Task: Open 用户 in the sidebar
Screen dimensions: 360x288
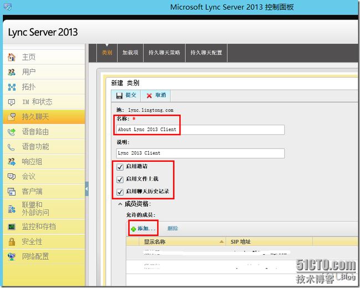Action: click(44, 72)
